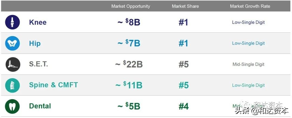This screenshot has height=118, width=292.
Task: Select the Knee row label
Action: pyautogui.click(x=38, y=22)
